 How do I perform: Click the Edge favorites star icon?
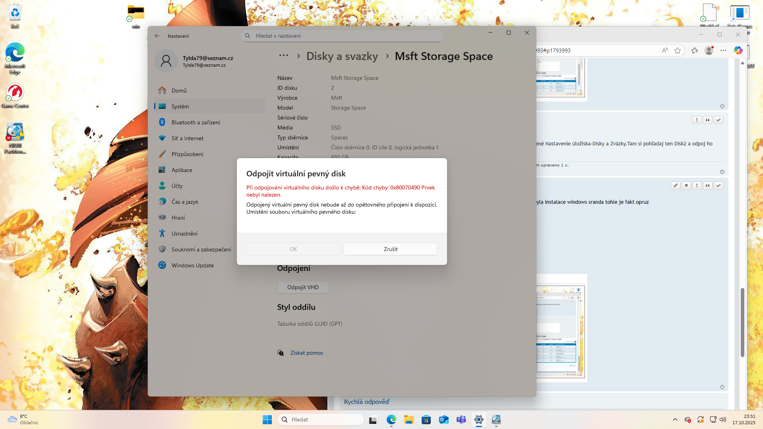tap(678, 50)
